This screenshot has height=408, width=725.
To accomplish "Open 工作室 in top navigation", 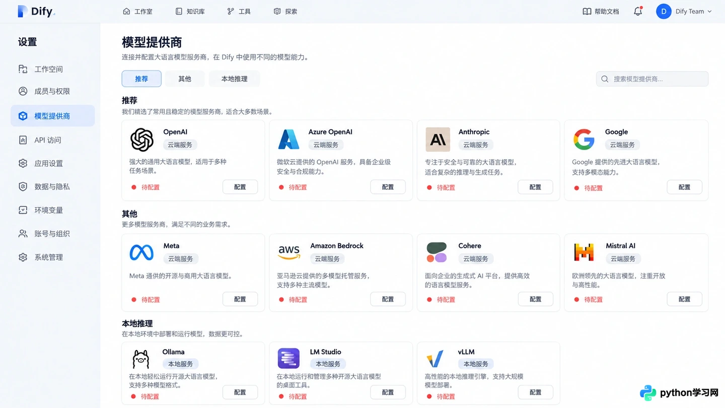I will tap(138, 11).
